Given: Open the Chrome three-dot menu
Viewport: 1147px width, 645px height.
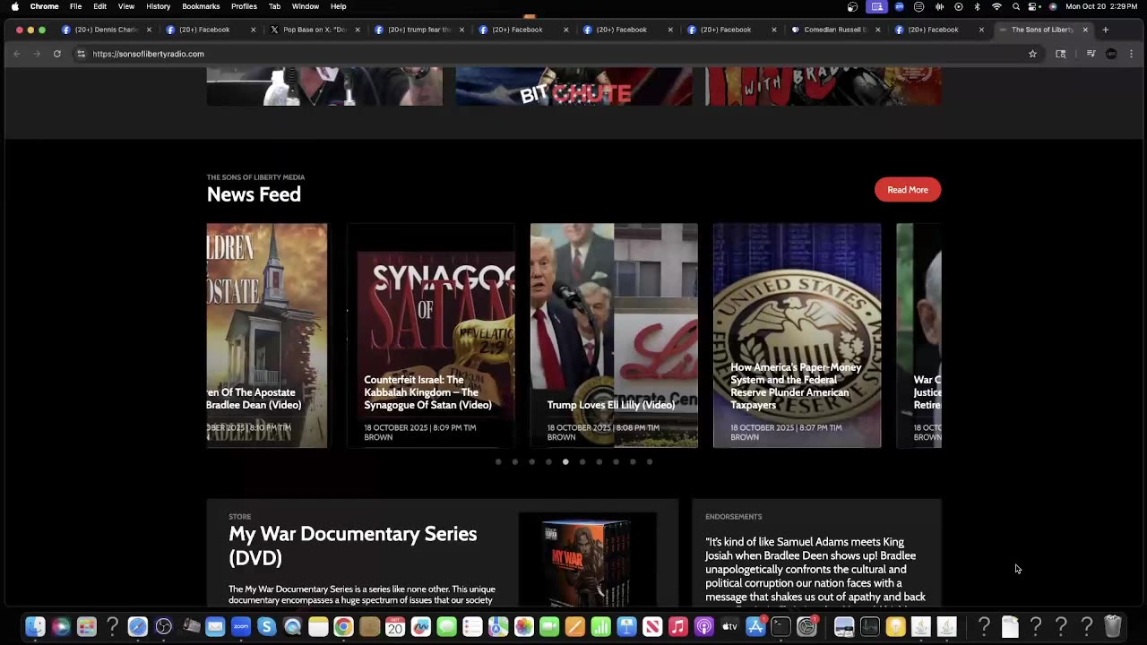Looking at the screenshot, I should (1133, 54).
